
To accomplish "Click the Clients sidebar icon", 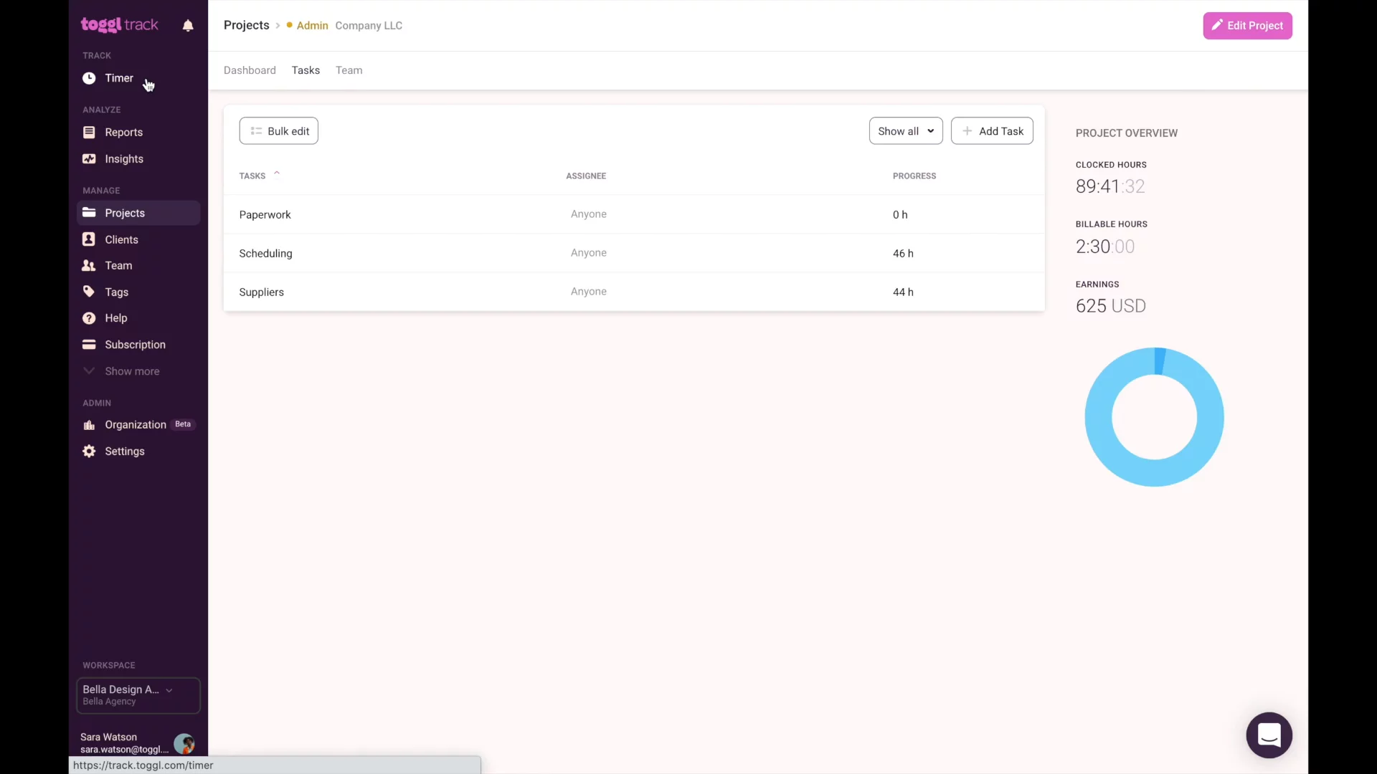I will 89,239.
